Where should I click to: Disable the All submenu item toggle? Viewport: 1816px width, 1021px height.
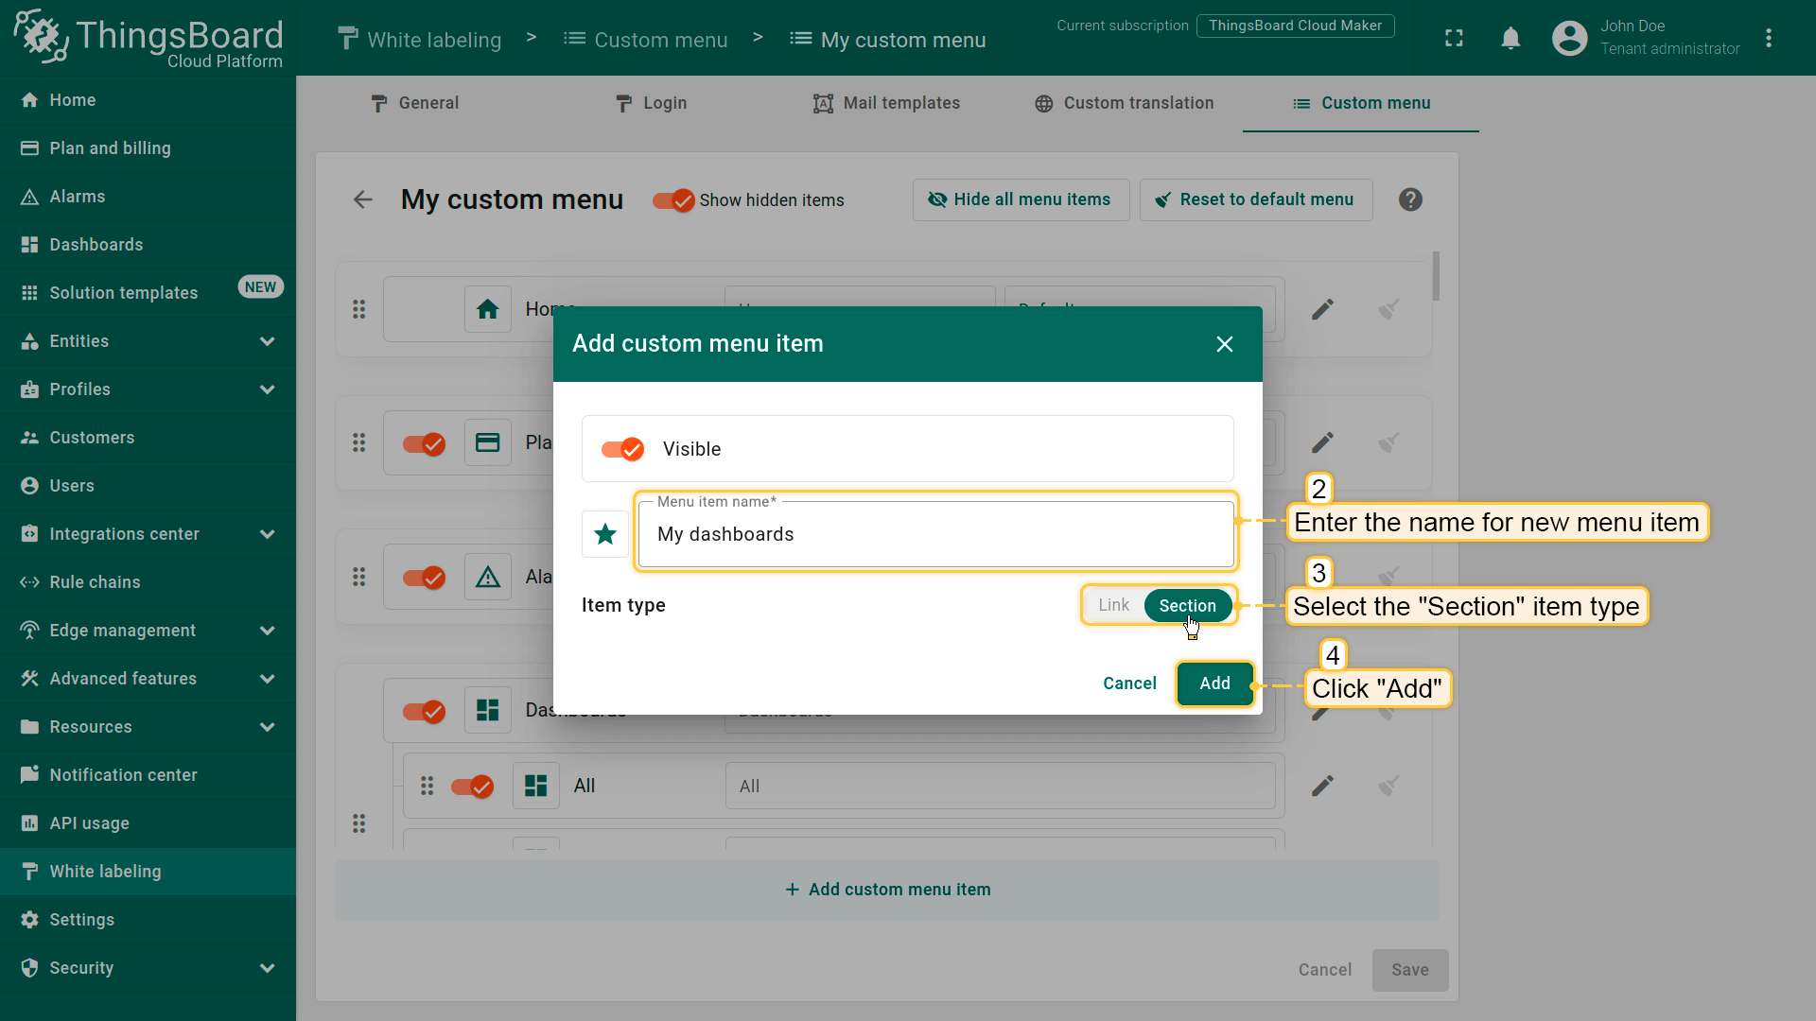[x=472, y=787]
